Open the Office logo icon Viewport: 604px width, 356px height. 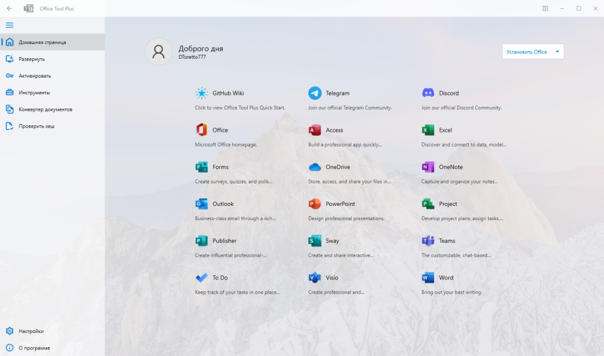(x=201, y=130)
